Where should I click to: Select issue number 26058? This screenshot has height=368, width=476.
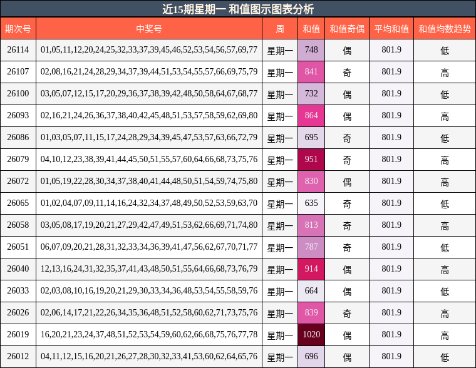click(18, 225)
